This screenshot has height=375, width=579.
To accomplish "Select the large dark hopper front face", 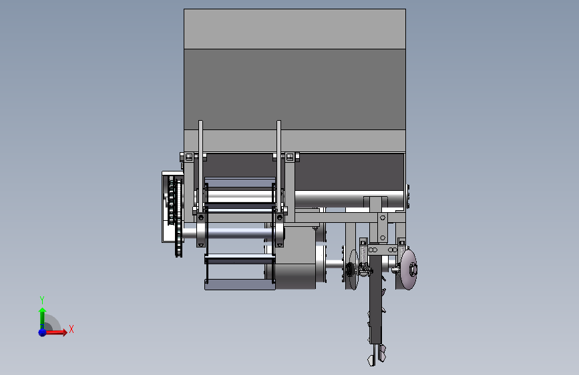I will [x=295, y=89].
